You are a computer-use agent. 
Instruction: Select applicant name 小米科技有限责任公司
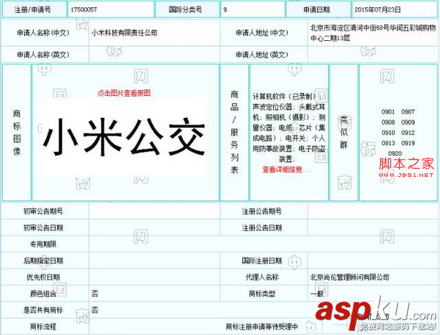pos(124,33)
